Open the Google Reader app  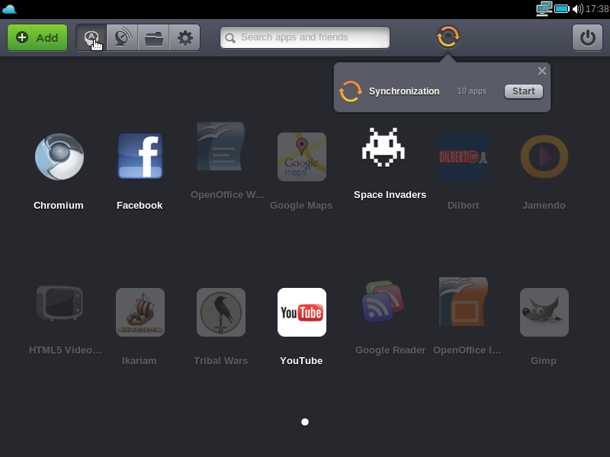382,303
